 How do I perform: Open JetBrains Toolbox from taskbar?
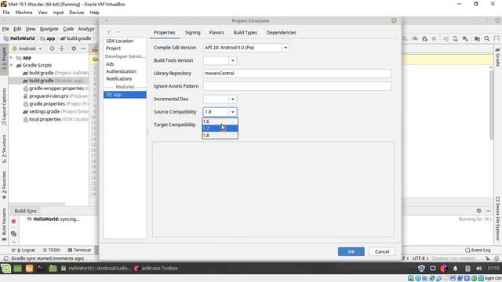point(156,268)
